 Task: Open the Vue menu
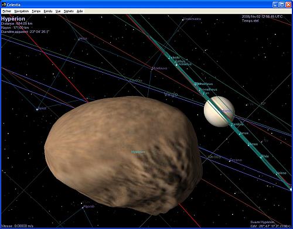[58, 11]
